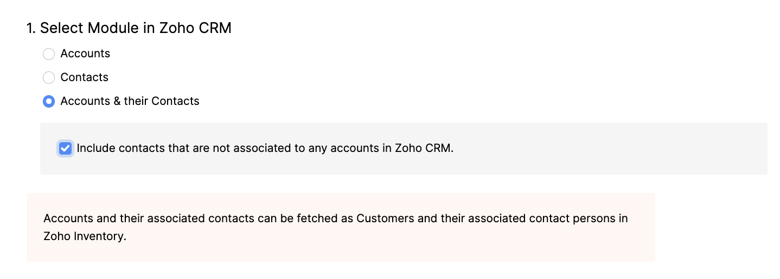Select the Accounts radio button
This screenshot has height=279, width=780.
click(49, 54)
